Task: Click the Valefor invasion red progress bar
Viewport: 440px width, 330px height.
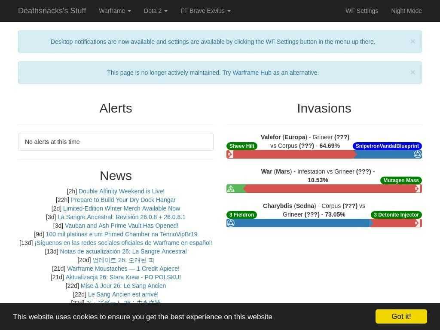Action: [291, 154]
